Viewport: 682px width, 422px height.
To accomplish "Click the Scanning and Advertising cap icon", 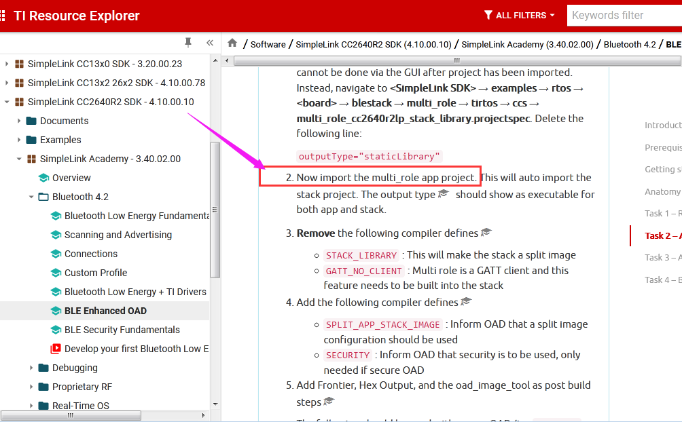I will 56,235.
